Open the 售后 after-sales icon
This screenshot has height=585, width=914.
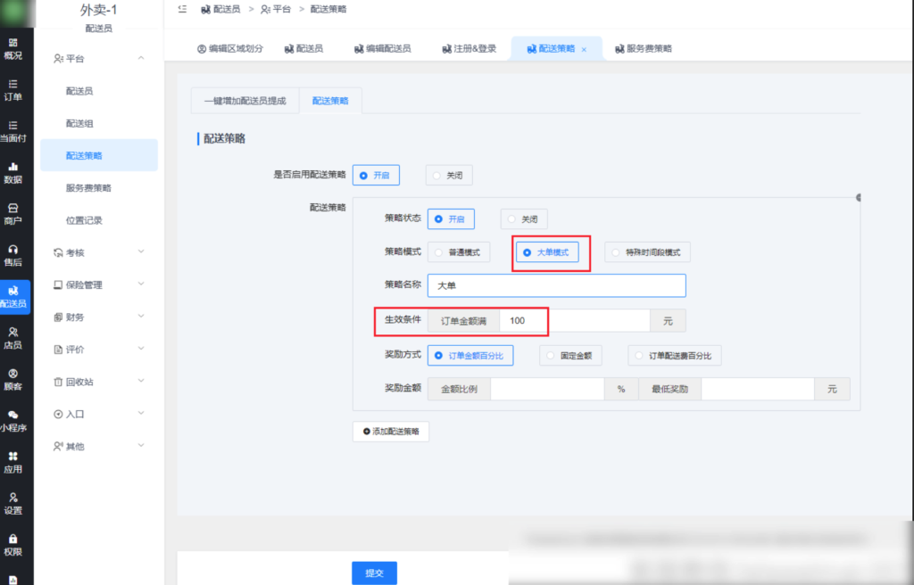coord(15,251)
